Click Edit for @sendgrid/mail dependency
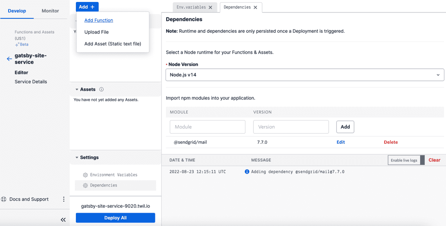 [x=340, y=142]
